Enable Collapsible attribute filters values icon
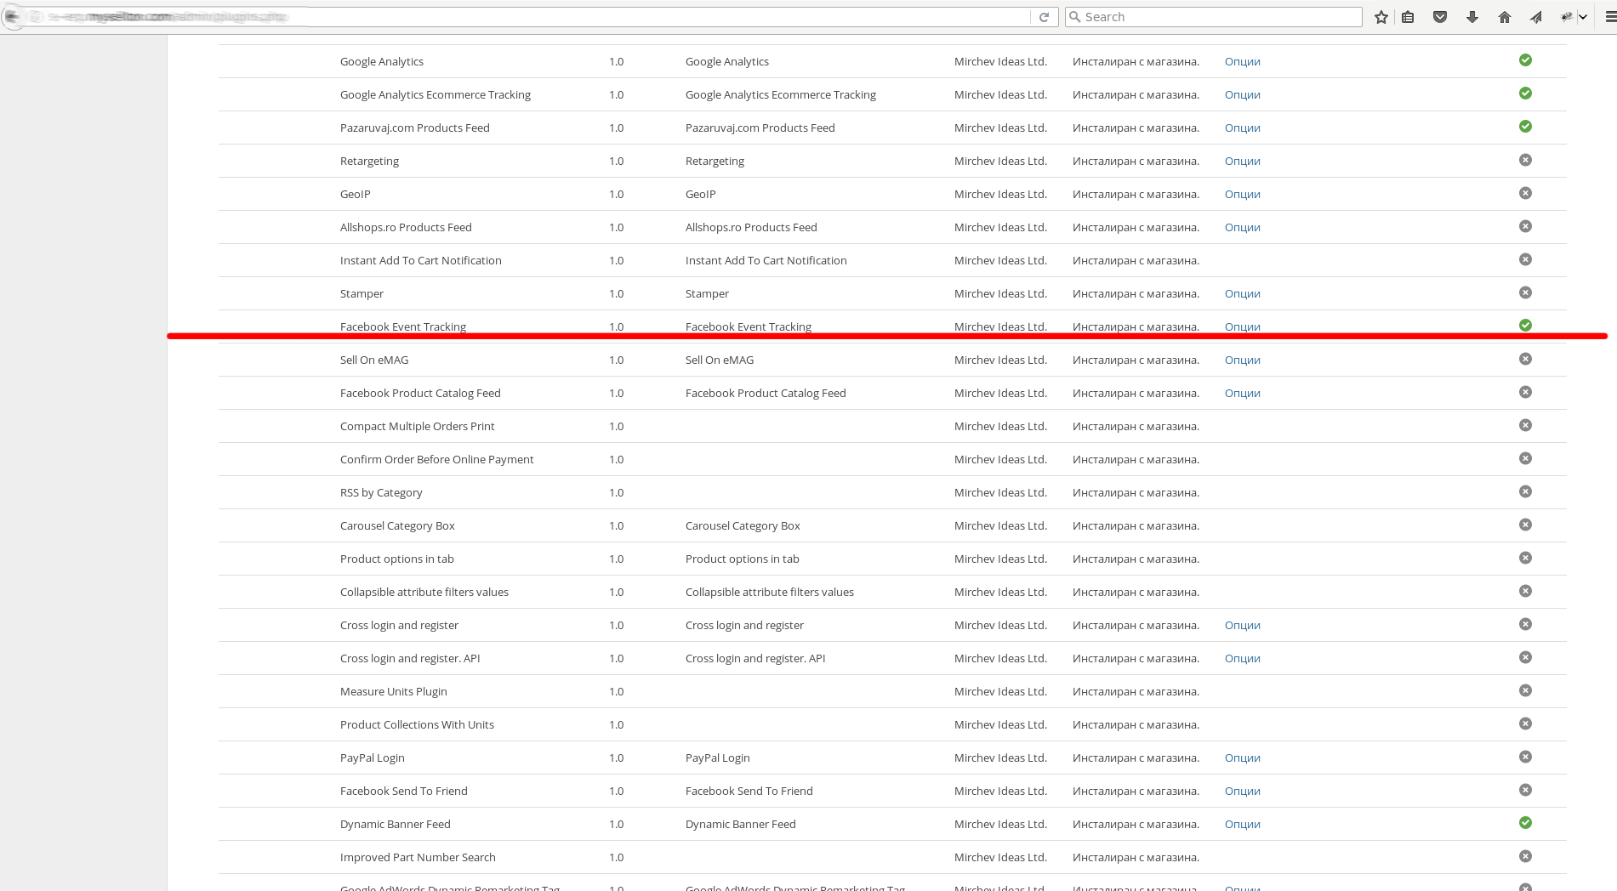Viewport: 1617px width, 891px height. (x=1525, y=591)
